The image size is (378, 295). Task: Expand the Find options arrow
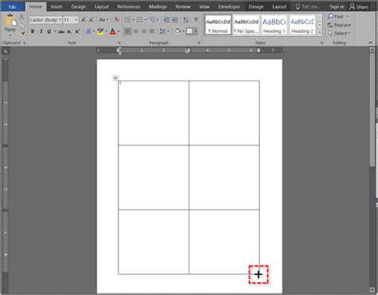pyautogui.click(x=347, y=17)
